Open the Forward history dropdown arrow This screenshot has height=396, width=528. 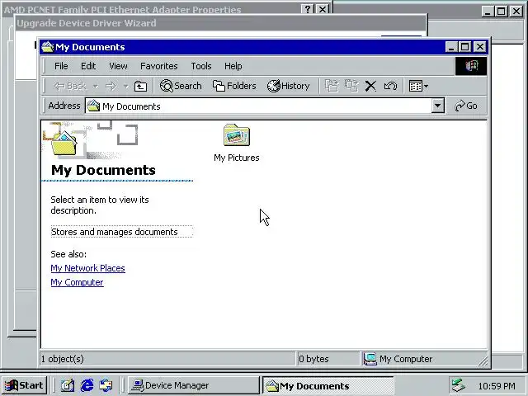click(125, 86)
